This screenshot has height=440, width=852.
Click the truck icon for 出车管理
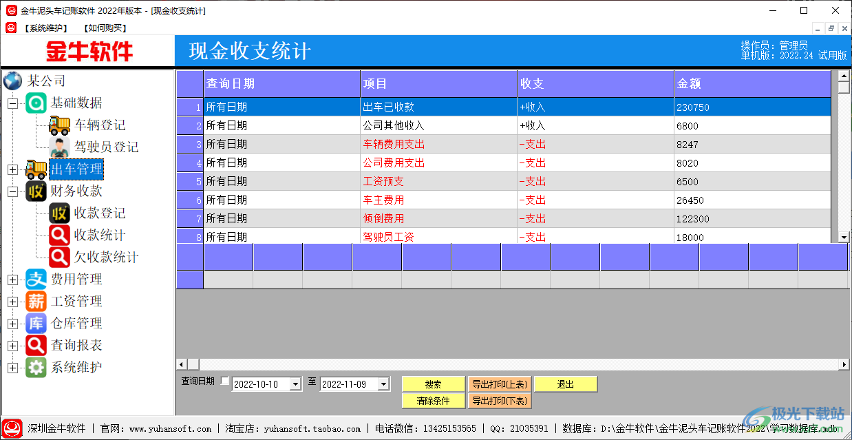pyautogui.click(x=36, y=169)
